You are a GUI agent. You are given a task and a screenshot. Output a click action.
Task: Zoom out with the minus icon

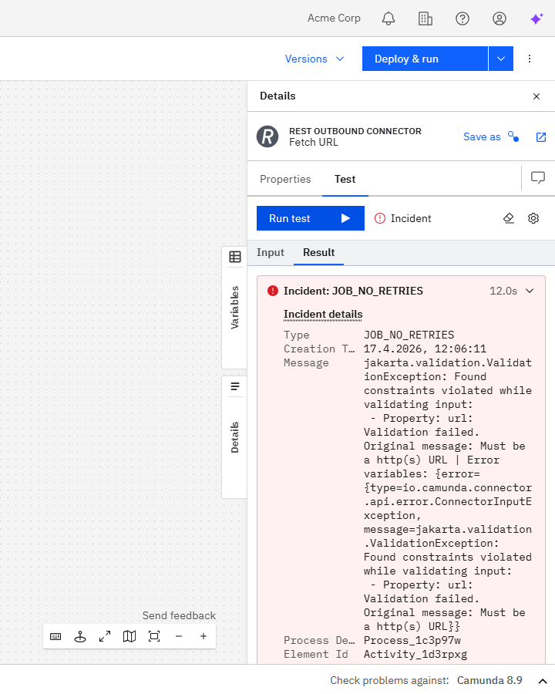pos(179,636)
